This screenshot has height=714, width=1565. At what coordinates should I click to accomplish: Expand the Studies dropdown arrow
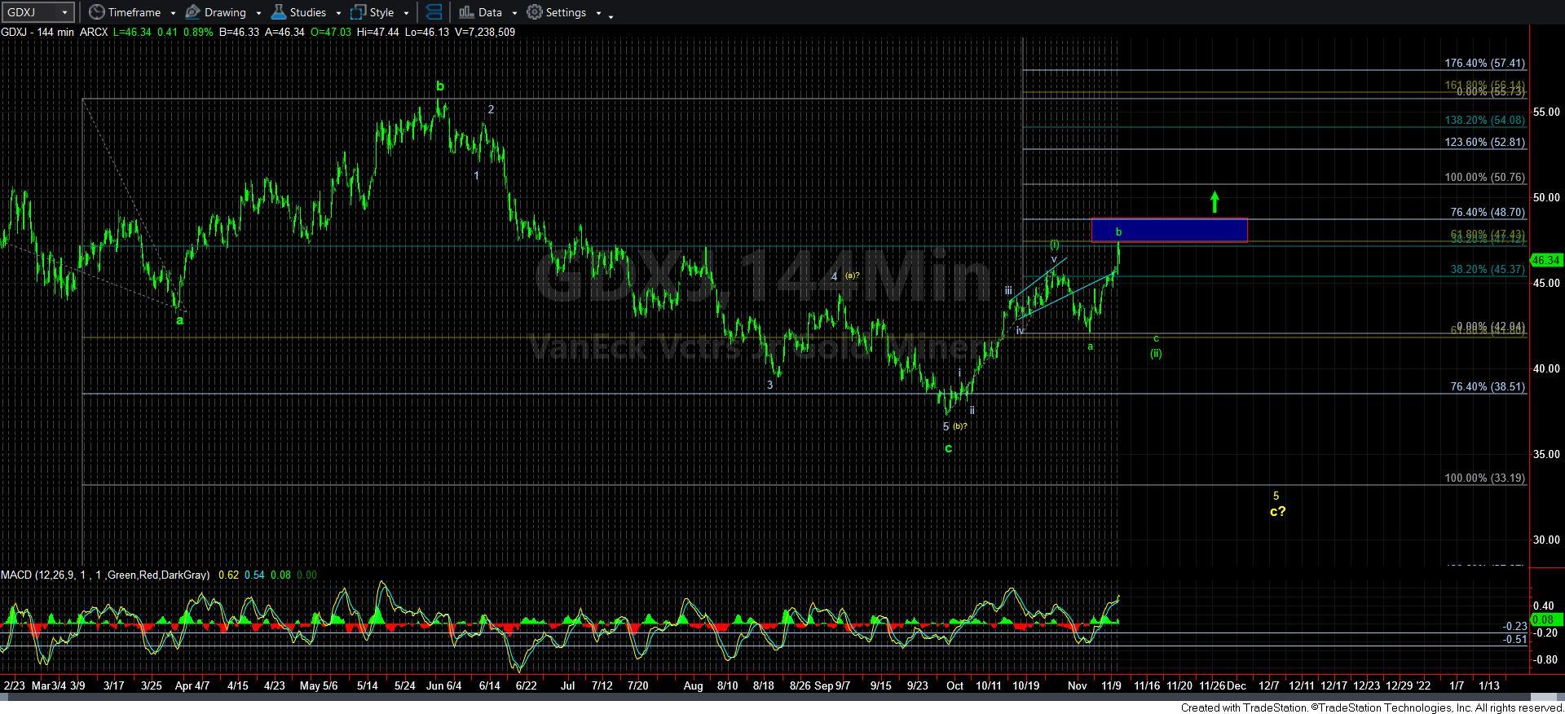(x=338, y=13)
